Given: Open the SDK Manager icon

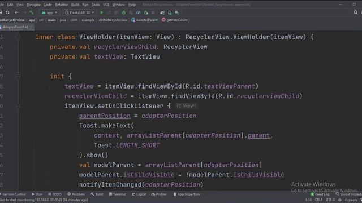Looking at the screenshot, I should 177,12.
